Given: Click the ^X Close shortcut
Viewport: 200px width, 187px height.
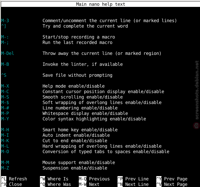Looking at the screenshot, I should 11,184.
